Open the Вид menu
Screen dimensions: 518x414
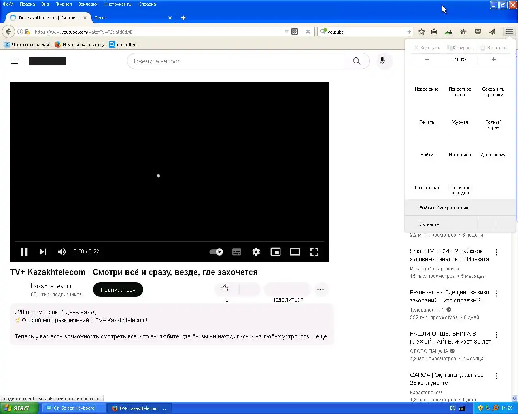coord(45,4)
